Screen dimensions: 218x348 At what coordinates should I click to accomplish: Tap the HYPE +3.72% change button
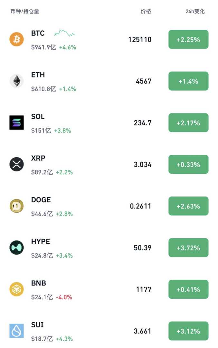point(188,248)
